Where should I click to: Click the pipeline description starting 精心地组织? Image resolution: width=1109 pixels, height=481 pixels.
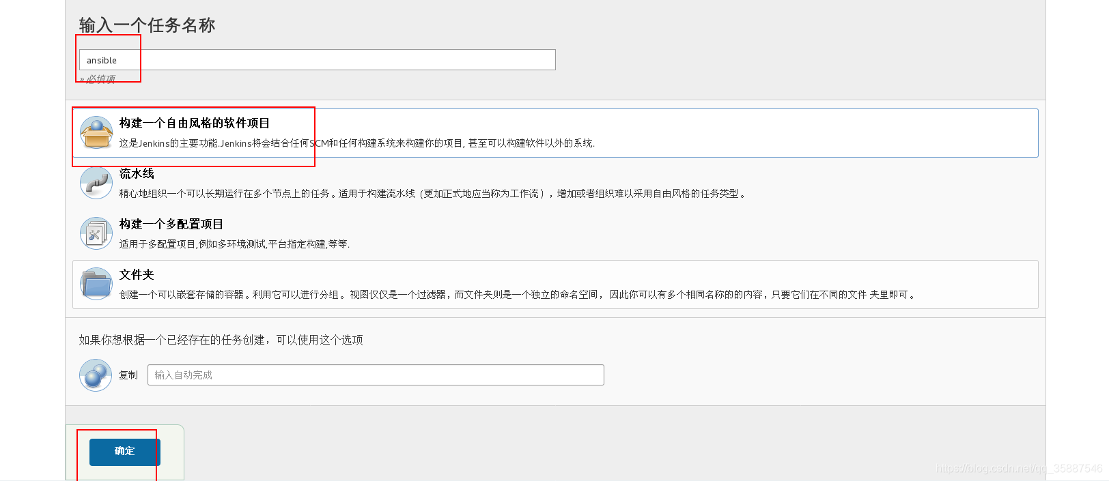point(433,194)
